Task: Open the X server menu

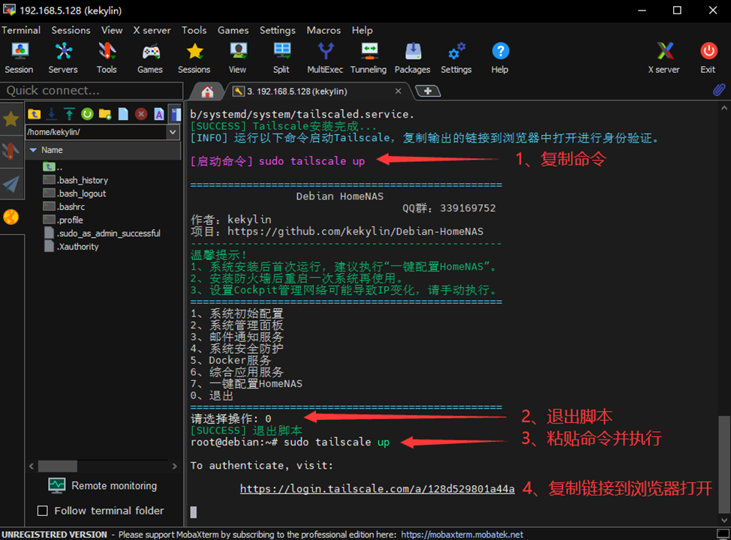Action: 152,30
